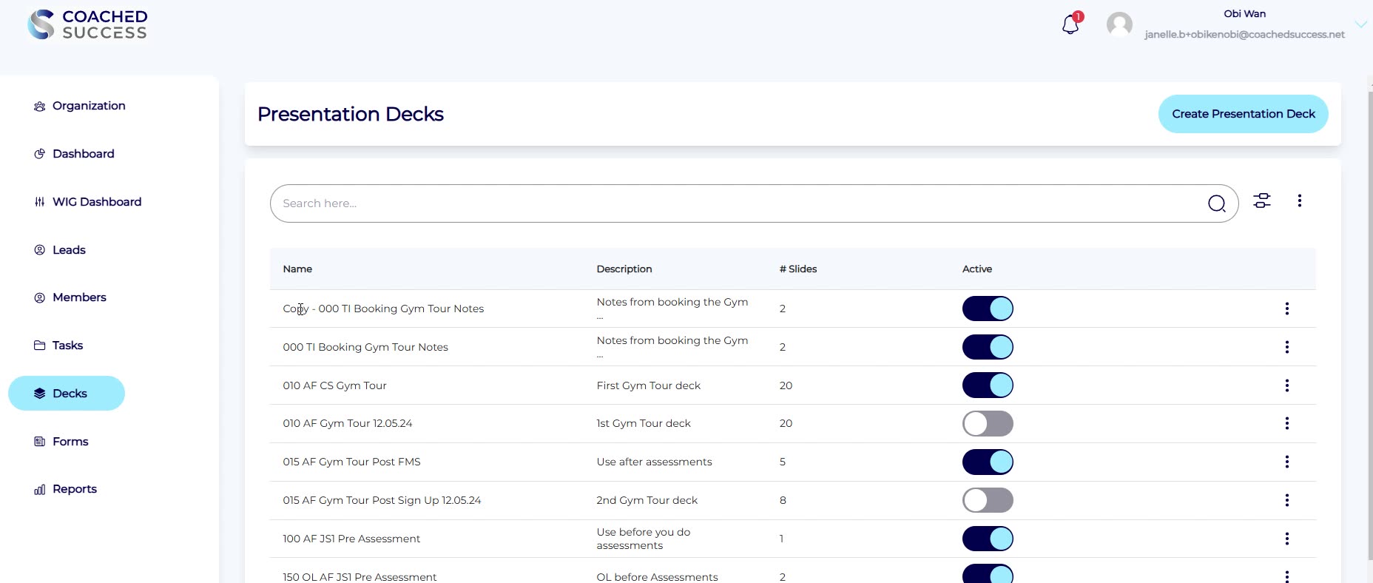Click the user avatar icon
Screen dimensions: 1373x583
pyautogui.click(x=1119, y=24)
